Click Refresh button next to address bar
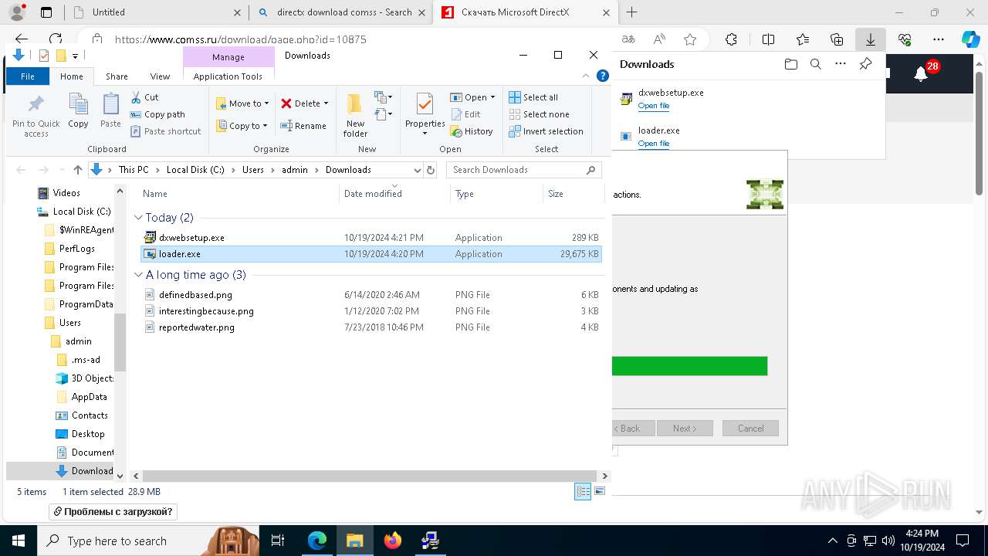 click(431, 170)
